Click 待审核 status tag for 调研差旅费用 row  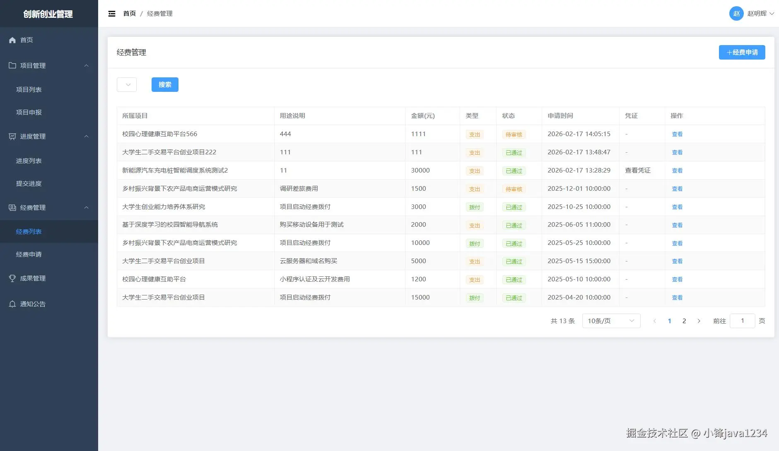[514, 189]
